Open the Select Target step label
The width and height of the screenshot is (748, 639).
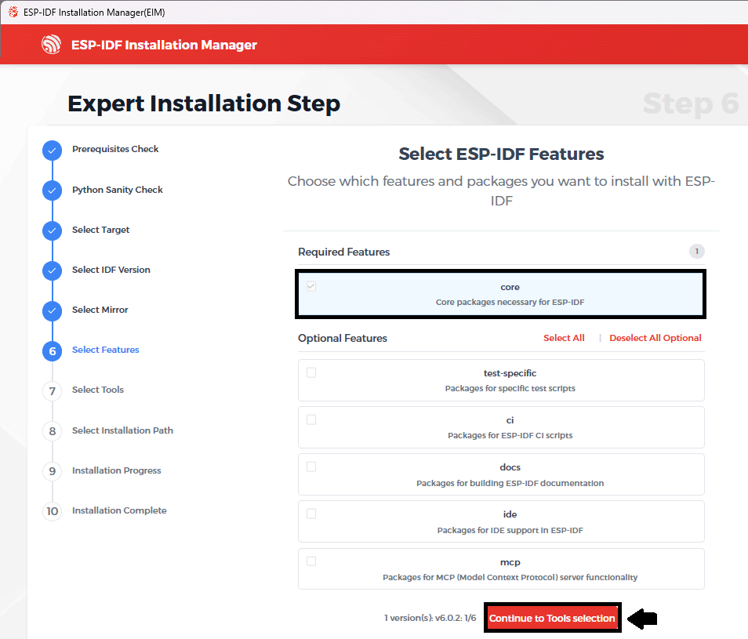coord(100,230)
